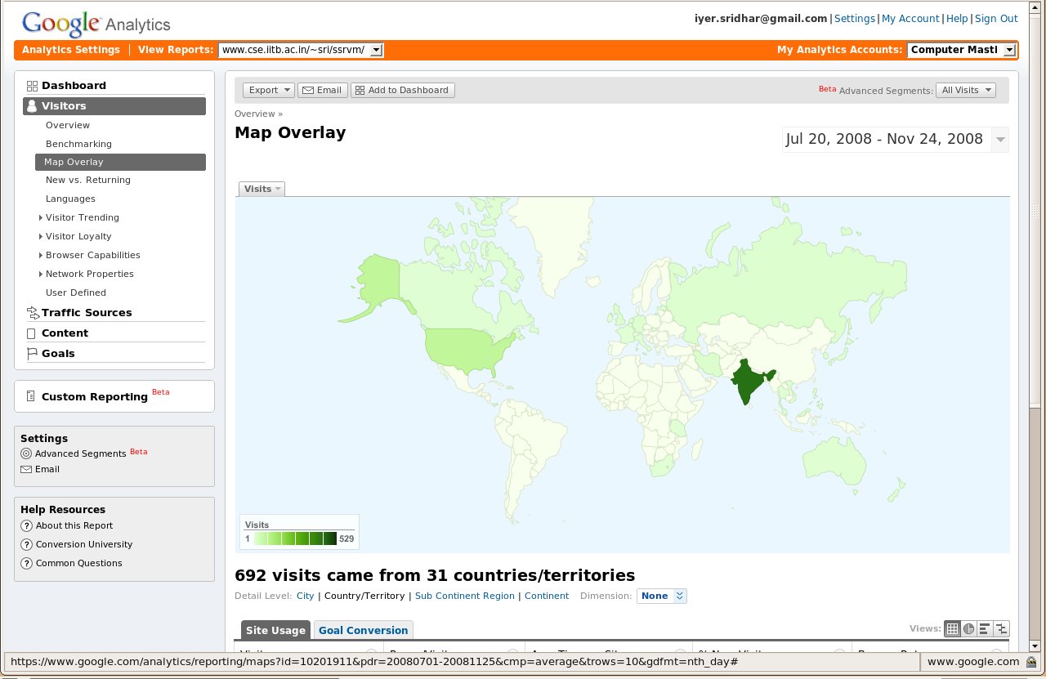This screenshot has height=679, width=1046.
Task: Open Conversion University help link
Action: [84, 544]
